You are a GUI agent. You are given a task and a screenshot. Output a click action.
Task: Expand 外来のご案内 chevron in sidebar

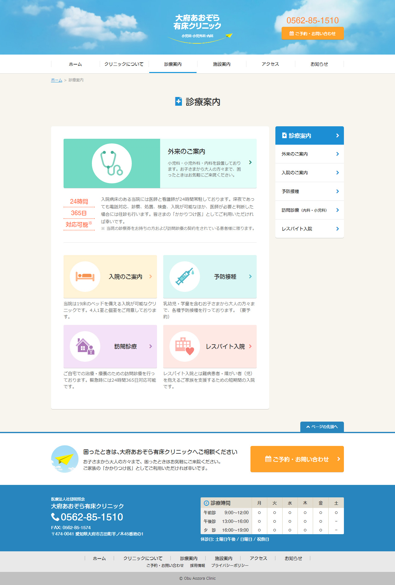point(337,154)
